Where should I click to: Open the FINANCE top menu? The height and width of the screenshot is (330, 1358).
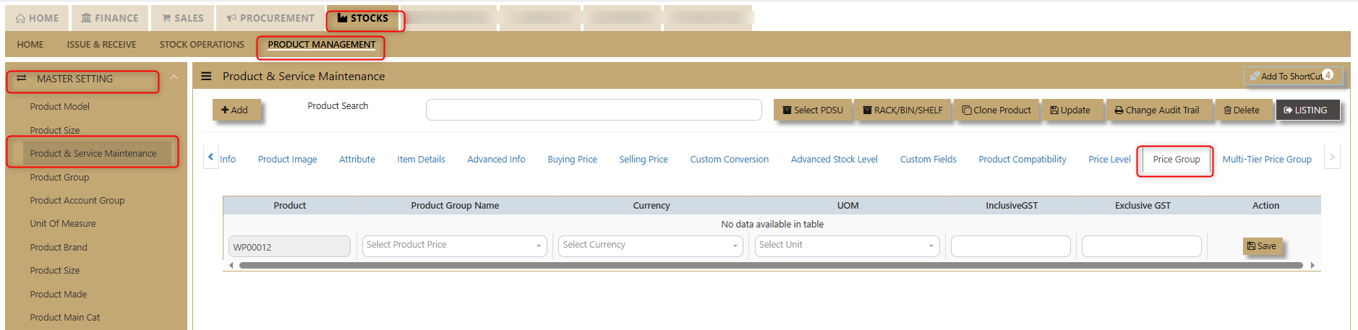tap(110, 18)
